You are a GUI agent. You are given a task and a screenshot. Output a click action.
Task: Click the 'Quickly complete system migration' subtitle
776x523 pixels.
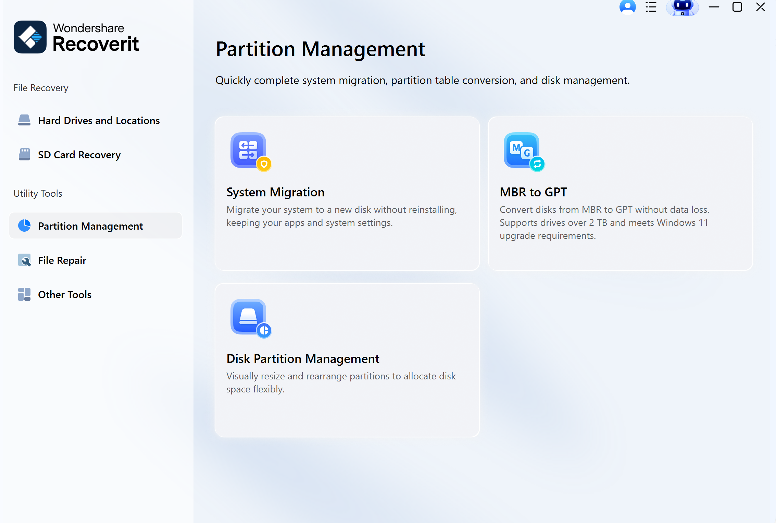pyautogui.click(x=423, y=80)
